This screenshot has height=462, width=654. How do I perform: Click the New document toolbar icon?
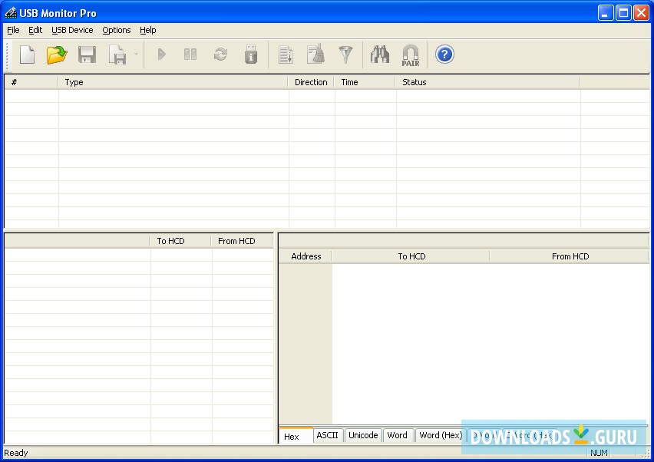coord(27,54)
